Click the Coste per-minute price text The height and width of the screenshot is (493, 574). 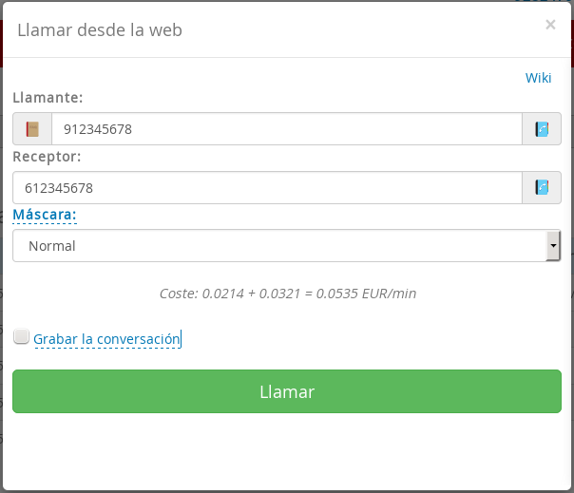click(x=287, y=294)
